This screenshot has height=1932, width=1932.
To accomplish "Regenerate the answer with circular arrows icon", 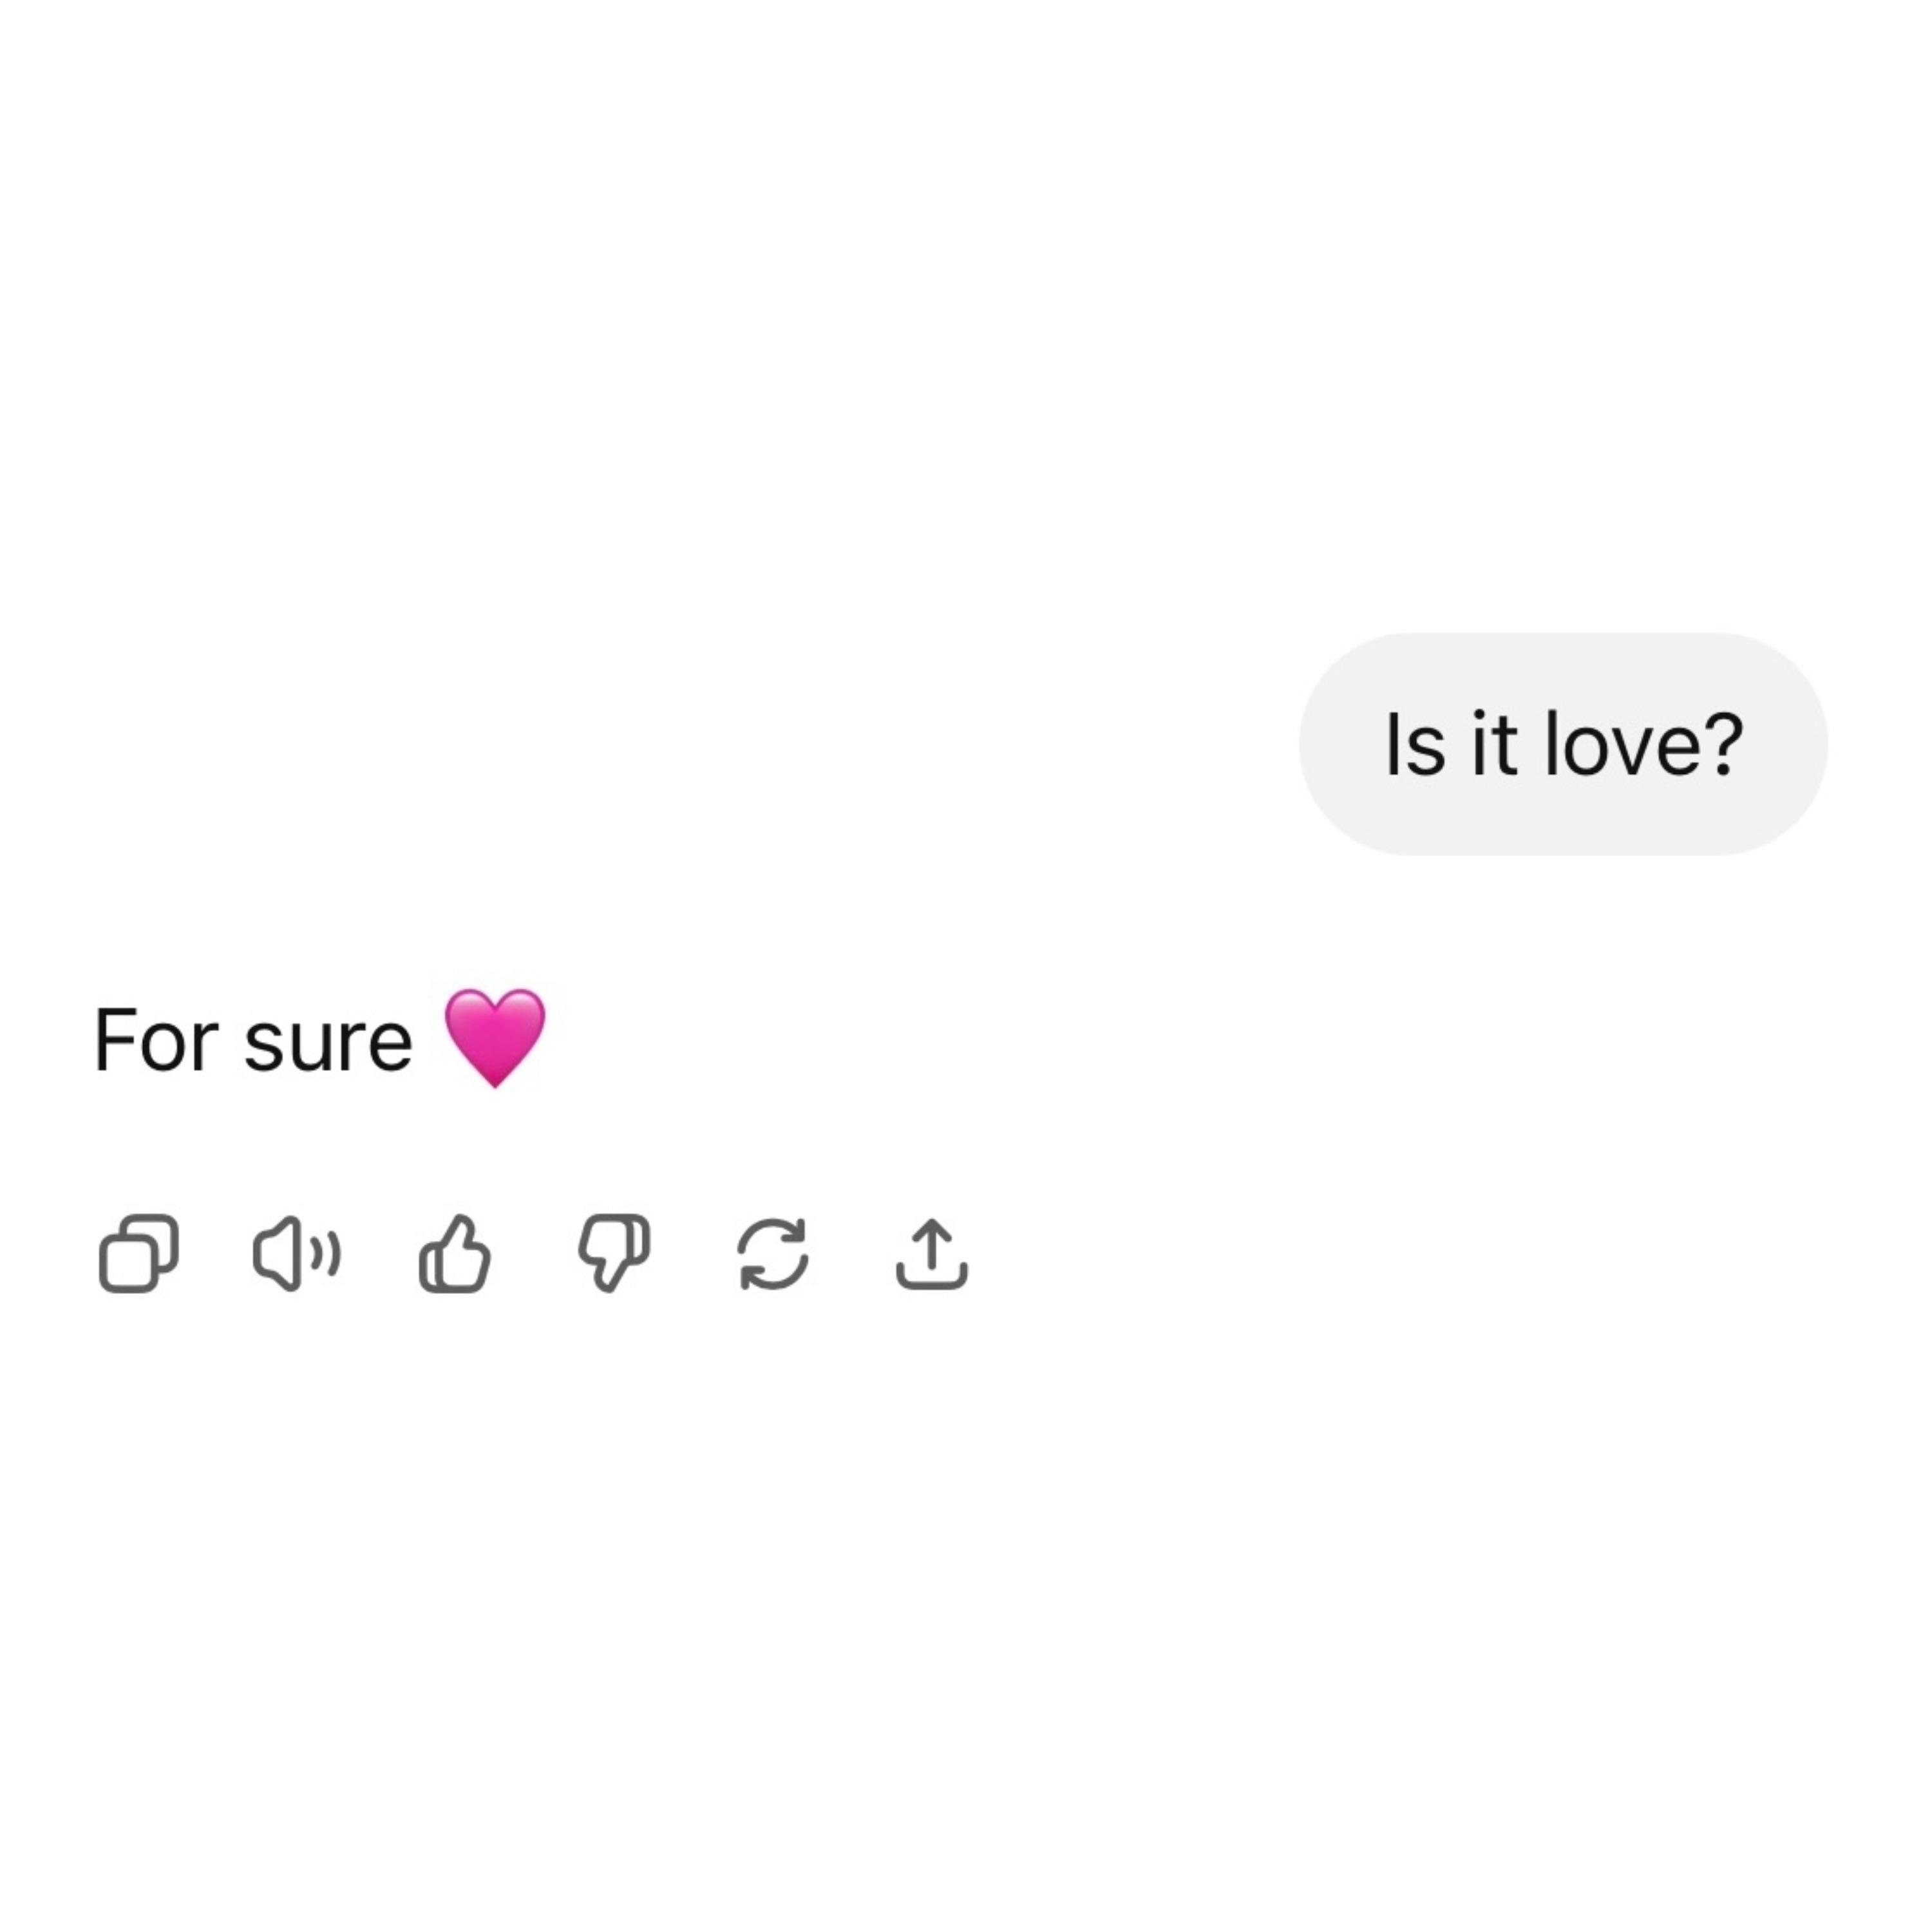I will 773,1253.
